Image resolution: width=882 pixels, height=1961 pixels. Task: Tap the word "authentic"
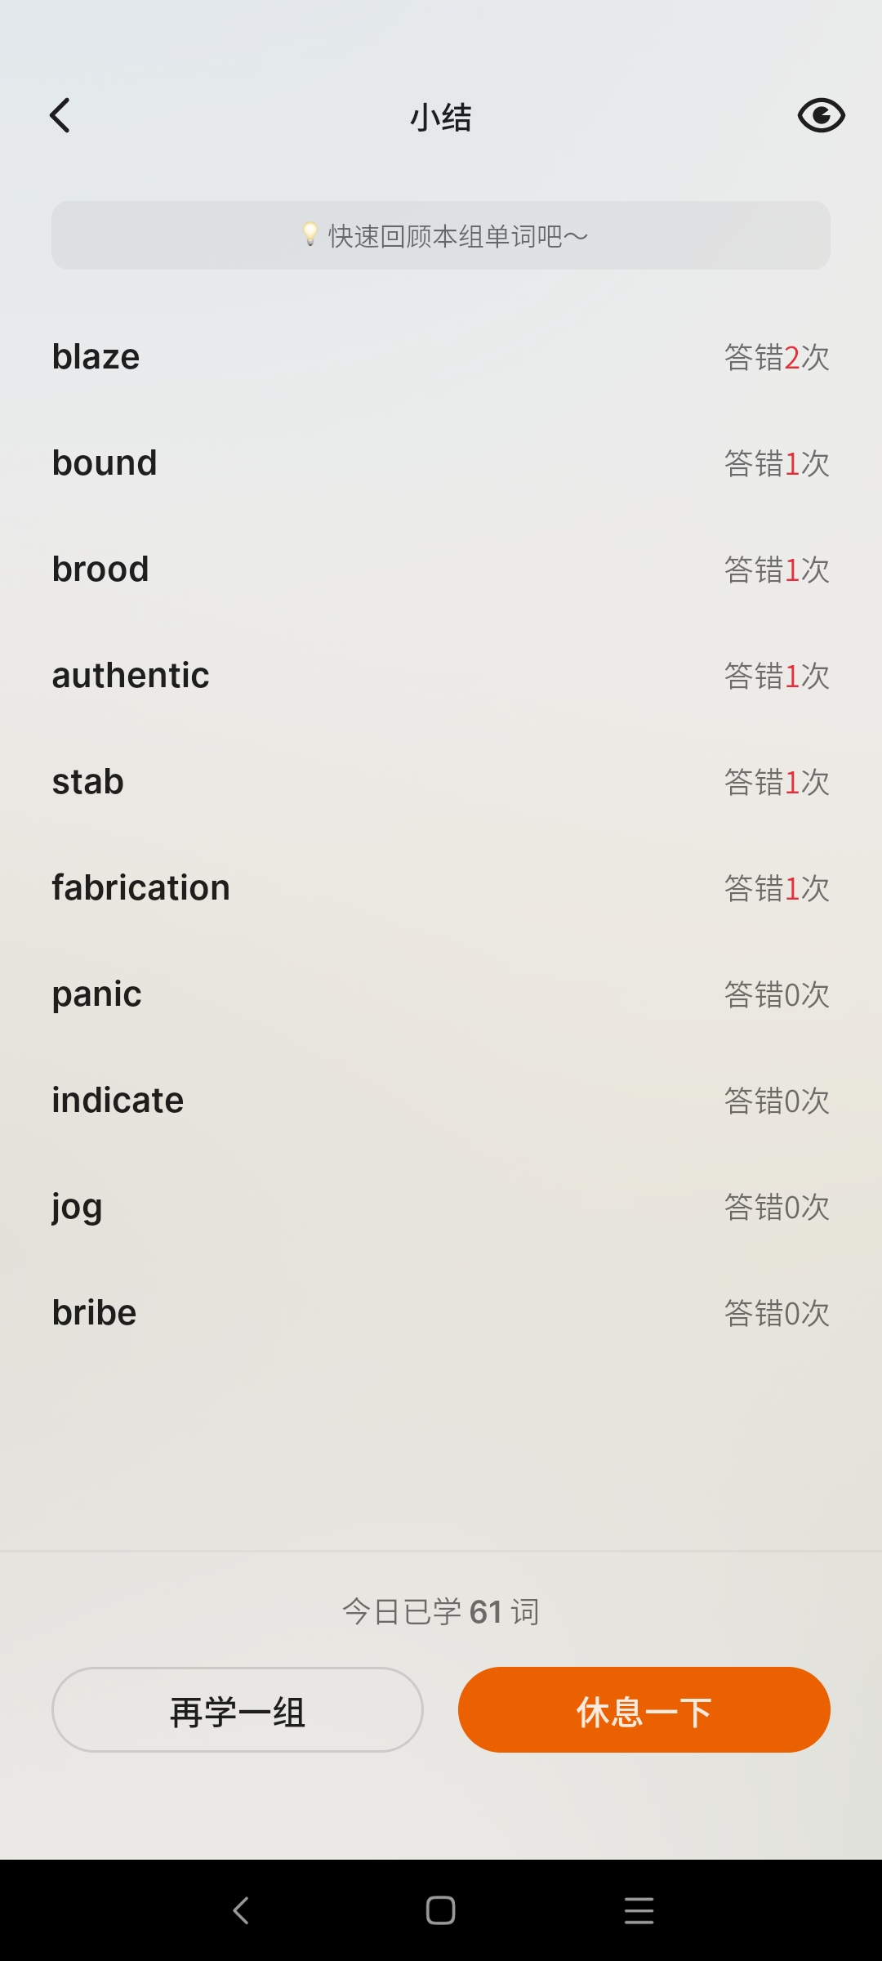pos(131,676)
